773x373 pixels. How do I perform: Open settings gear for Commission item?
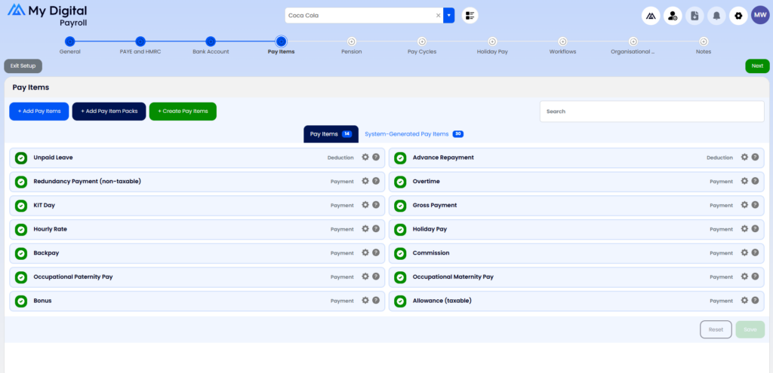click(744, 253)
